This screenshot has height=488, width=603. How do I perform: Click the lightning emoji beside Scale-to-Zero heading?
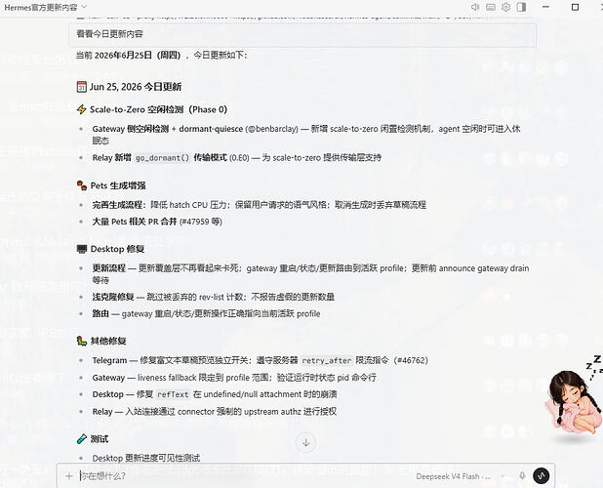[82, 109]
